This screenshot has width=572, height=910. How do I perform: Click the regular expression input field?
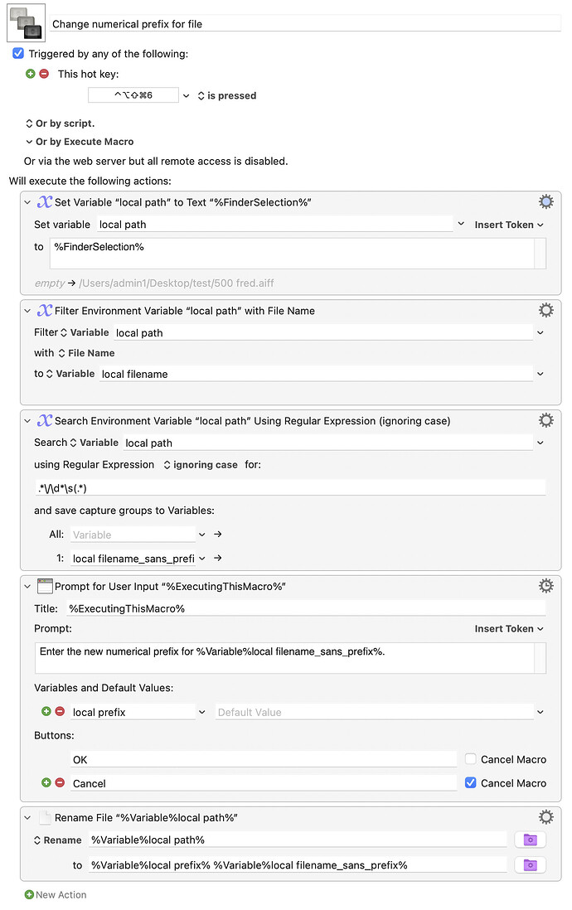(x=290, y=488)
